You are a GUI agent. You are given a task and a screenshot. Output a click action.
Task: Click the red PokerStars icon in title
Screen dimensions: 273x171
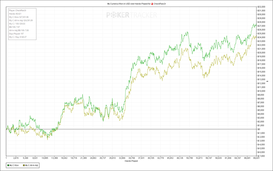point(152,3)
